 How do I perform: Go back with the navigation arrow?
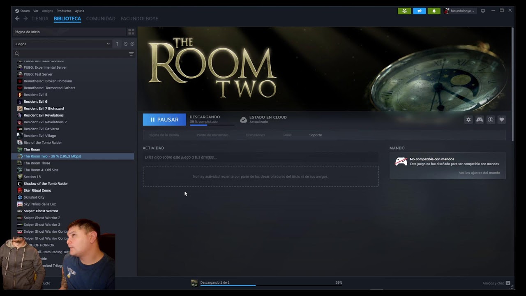tap(17, 18)
